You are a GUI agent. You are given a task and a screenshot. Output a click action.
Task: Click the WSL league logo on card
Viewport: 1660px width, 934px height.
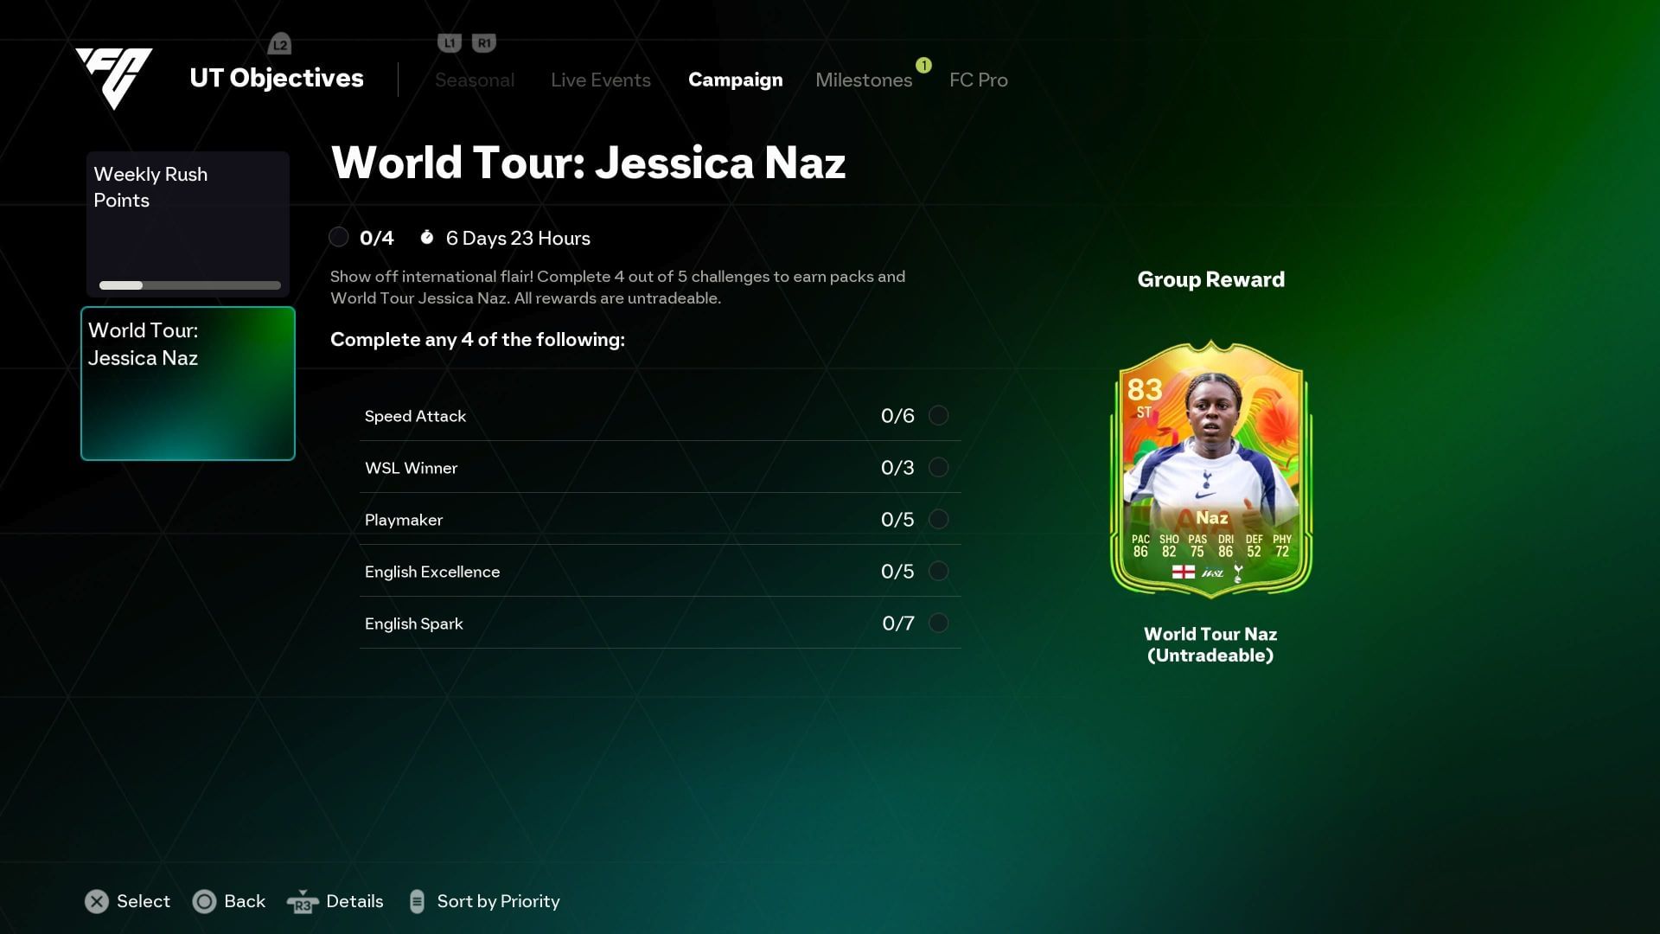click(x=1212, y=573)
